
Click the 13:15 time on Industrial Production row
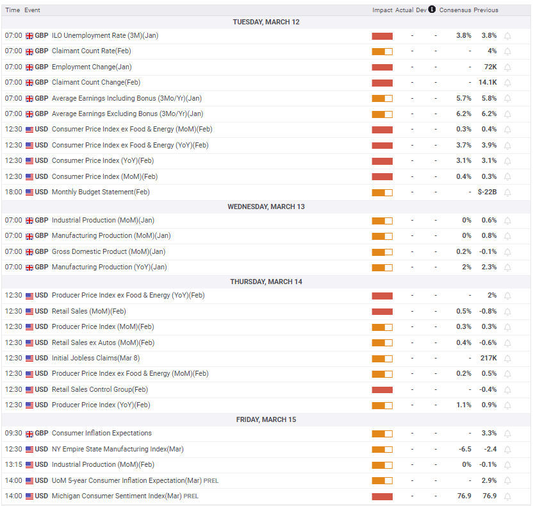point(13,464)
